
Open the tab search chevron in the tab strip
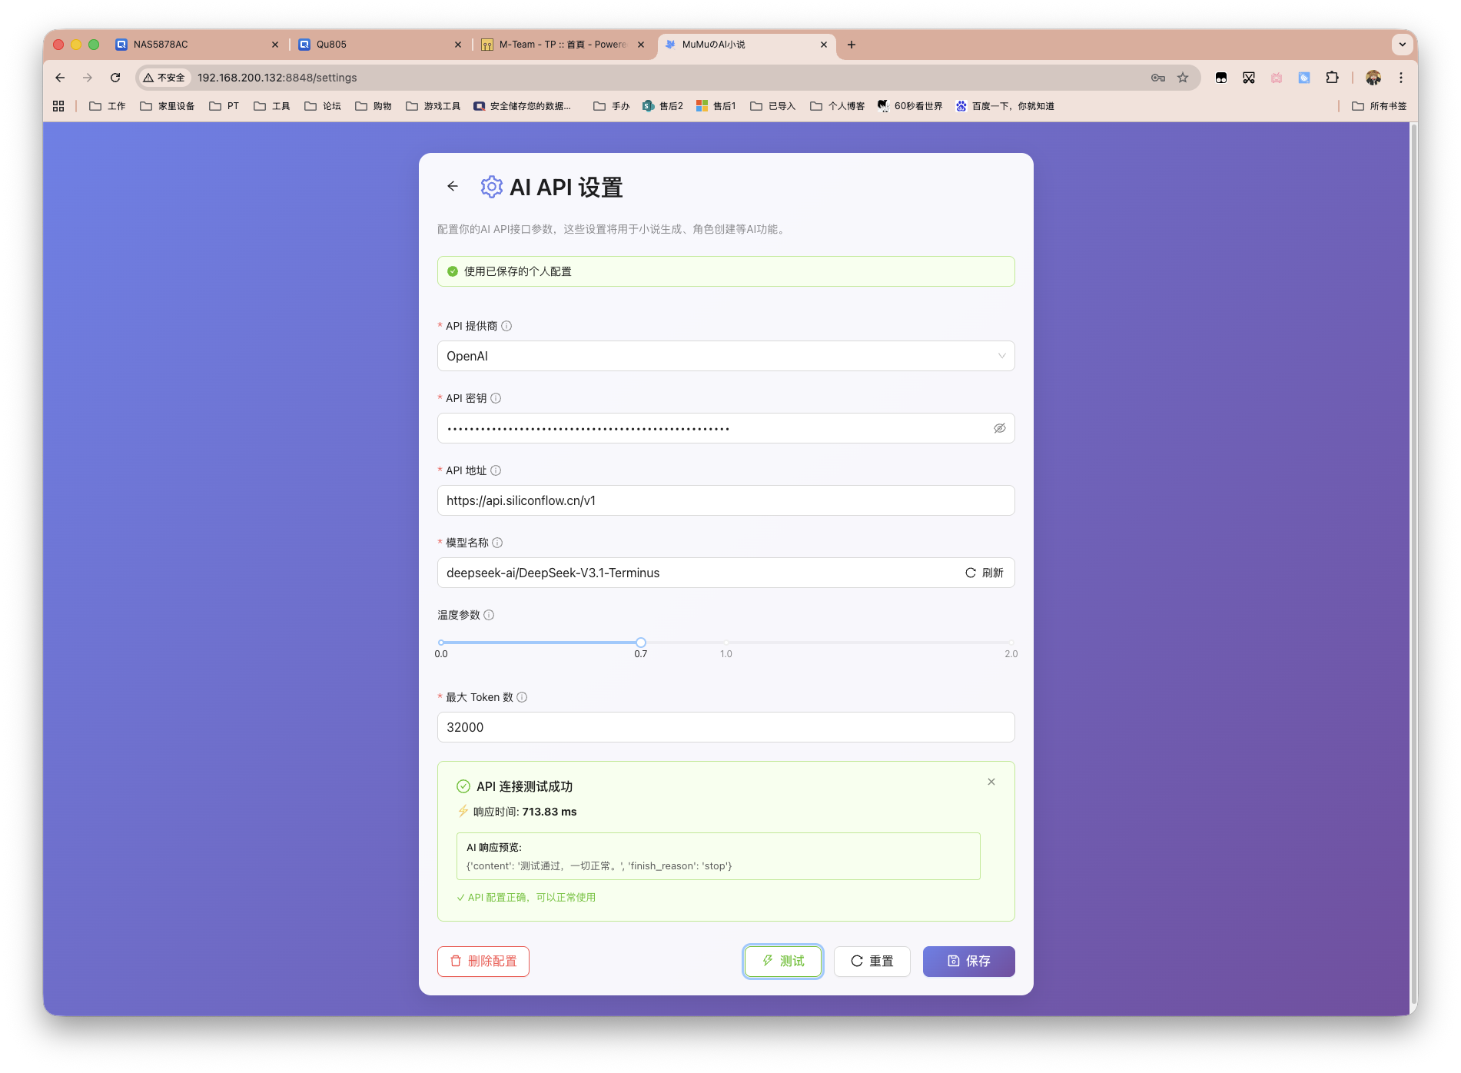pyautogui.click(x=1402, y=45)
